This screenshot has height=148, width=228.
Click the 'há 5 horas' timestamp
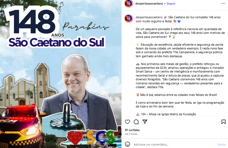click(x=131, y=134)
